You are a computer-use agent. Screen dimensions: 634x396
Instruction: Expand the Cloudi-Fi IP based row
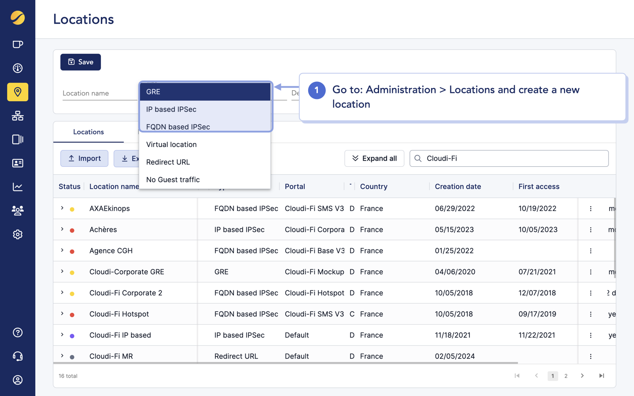coord(62,335)
